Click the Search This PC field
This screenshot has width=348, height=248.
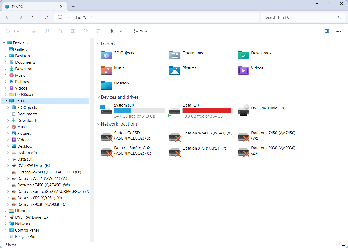[x=303, y=17]
